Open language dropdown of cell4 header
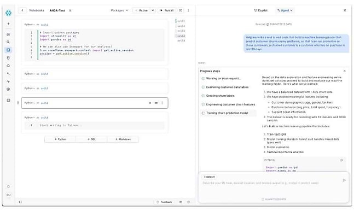This screenshot has height=211, width=354. [30, 74]
